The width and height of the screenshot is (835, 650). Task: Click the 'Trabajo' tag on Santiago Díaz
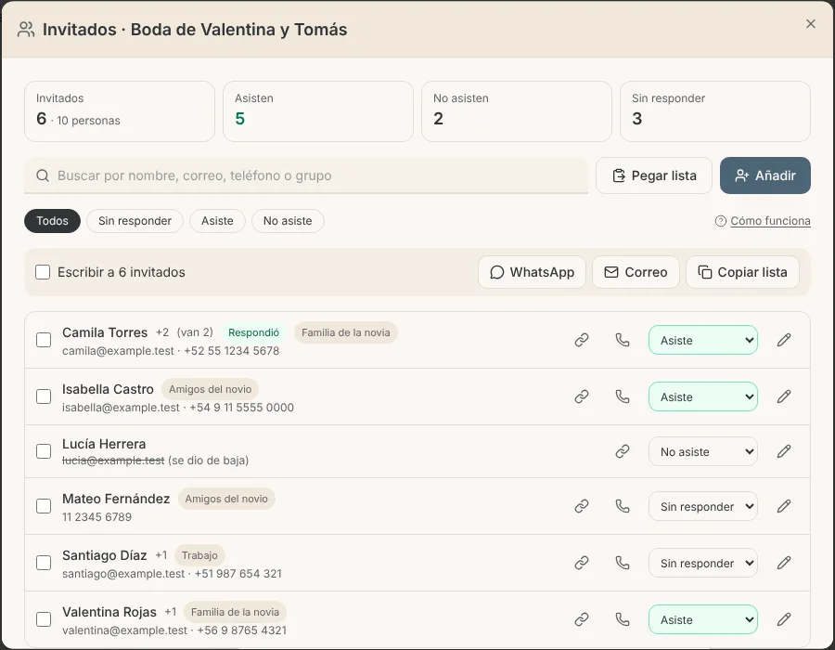tap(199, 555)
